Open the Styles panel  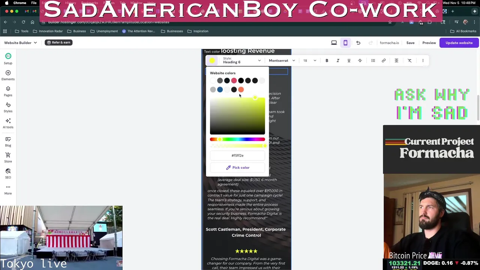click(x=8, y=107)
